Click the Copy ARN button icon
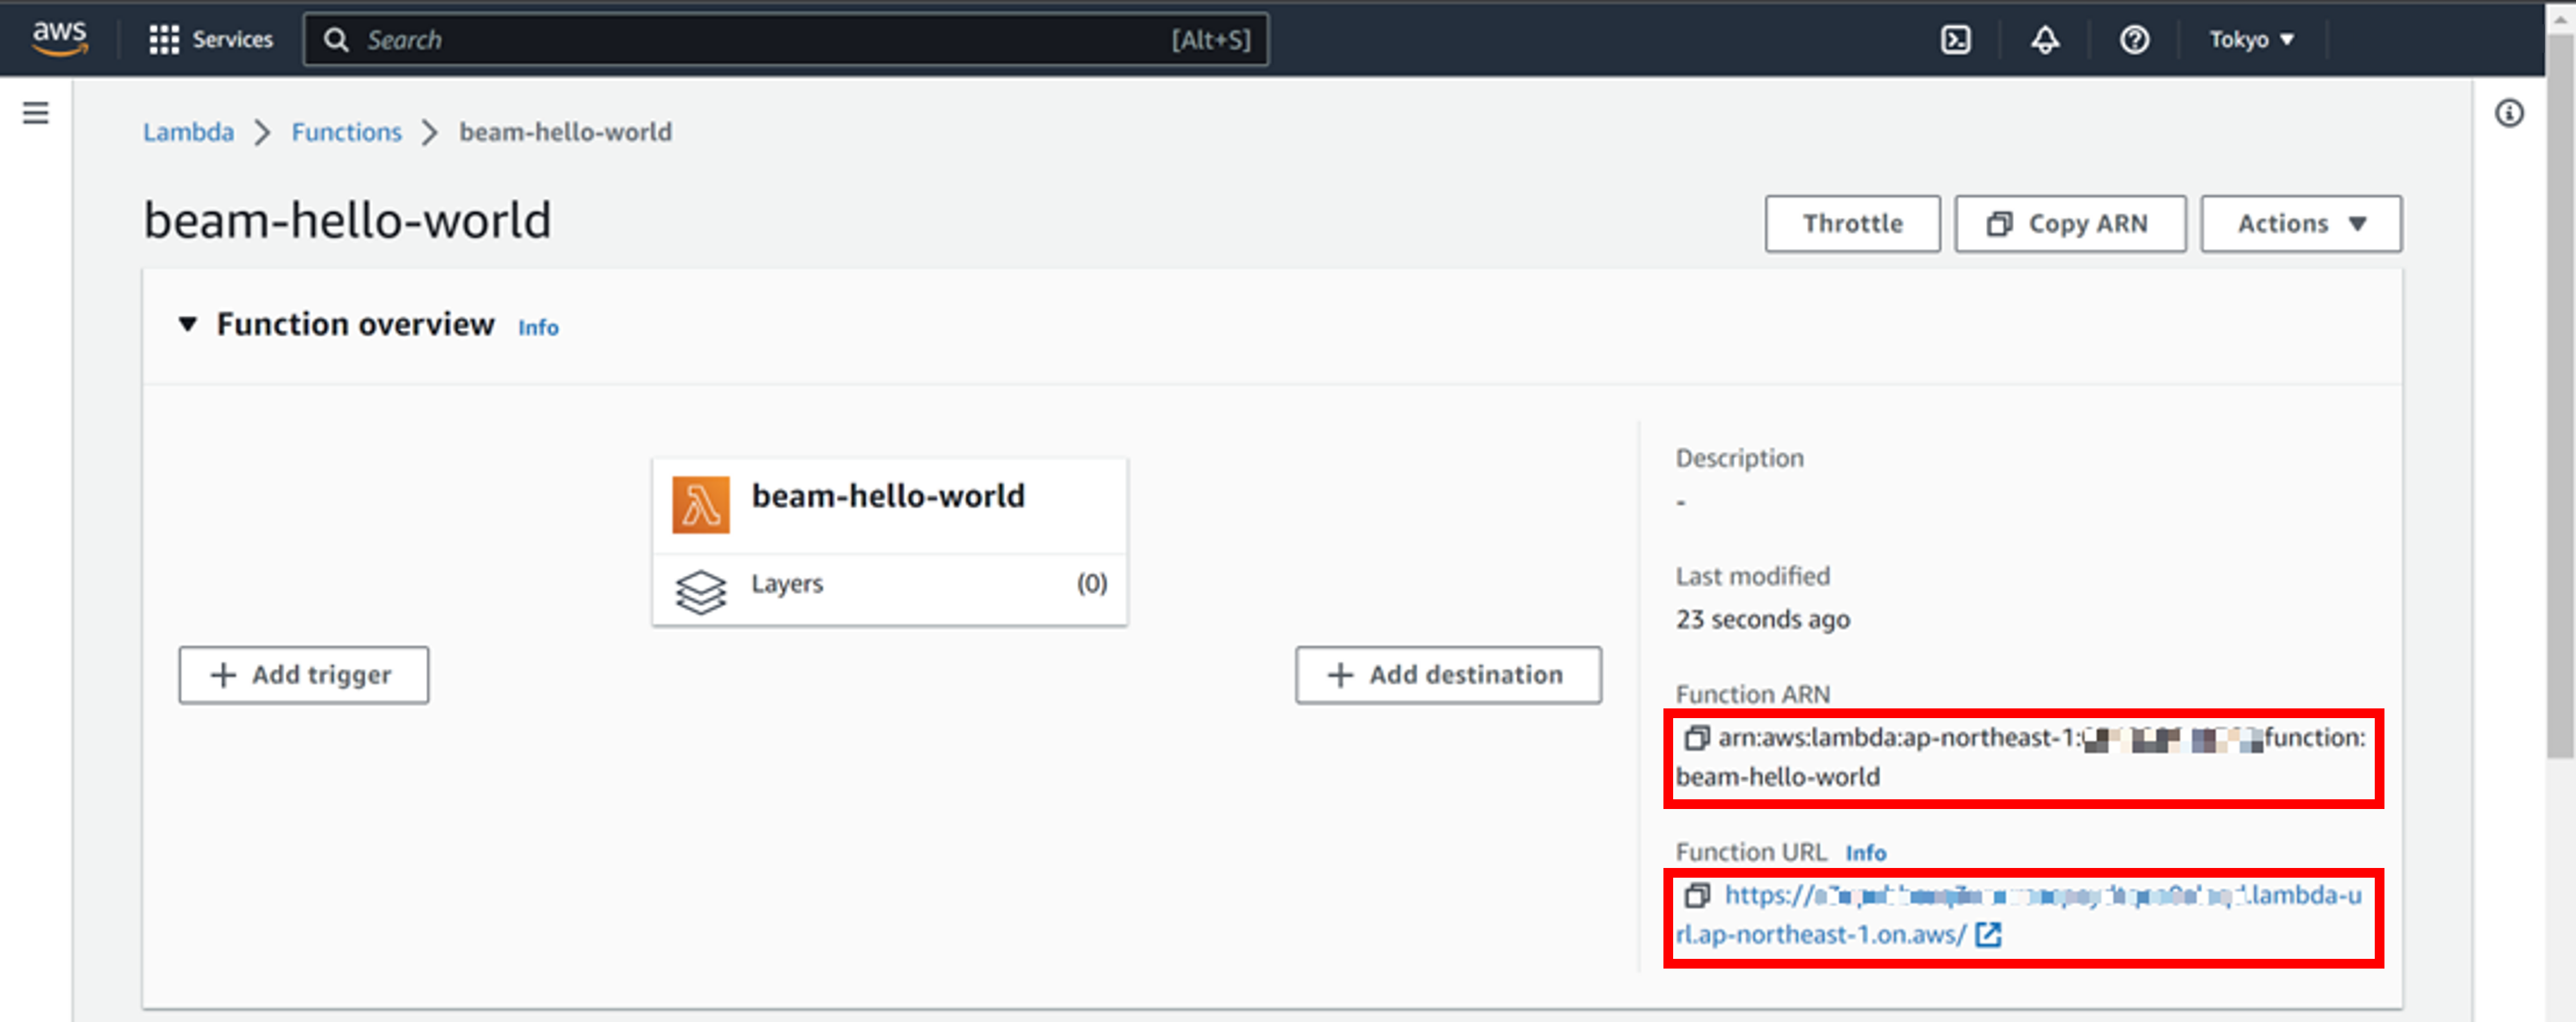Viewport: 2576px width, 1022px height. point(1999,223)
